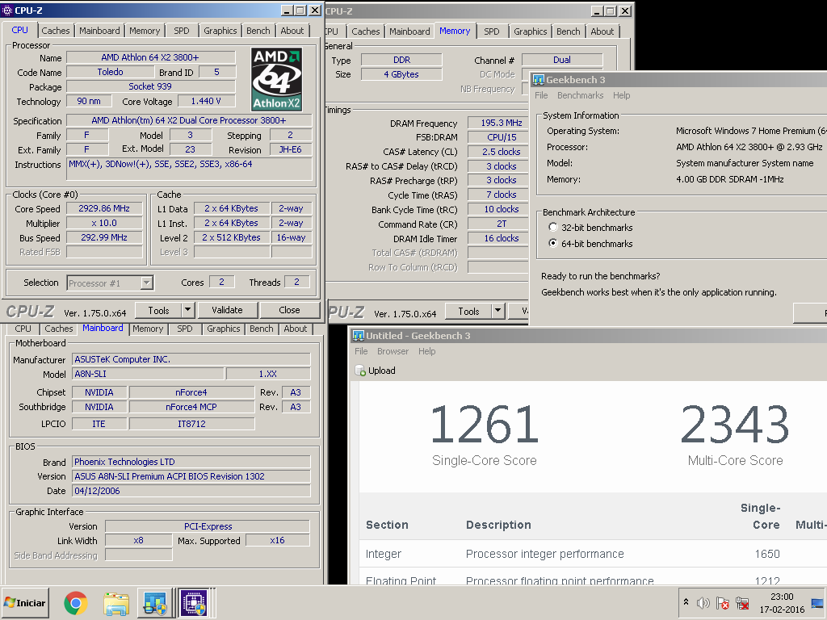Open the Browser menu in Geekbench results
Screen dimensions: 827x620
[x=393, y=351]
